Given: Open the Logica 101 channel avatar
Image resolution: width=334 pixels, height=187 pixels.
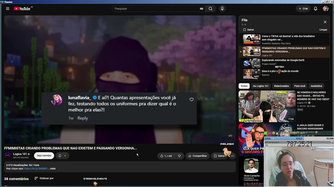Looking at the screenshot, I should 8,156.
